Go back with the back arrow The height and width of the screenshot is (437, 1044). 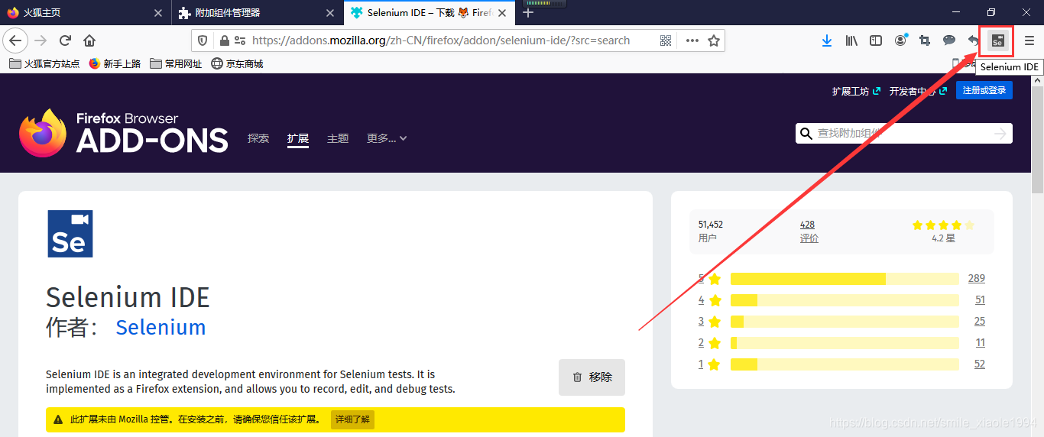pos(16,41)
